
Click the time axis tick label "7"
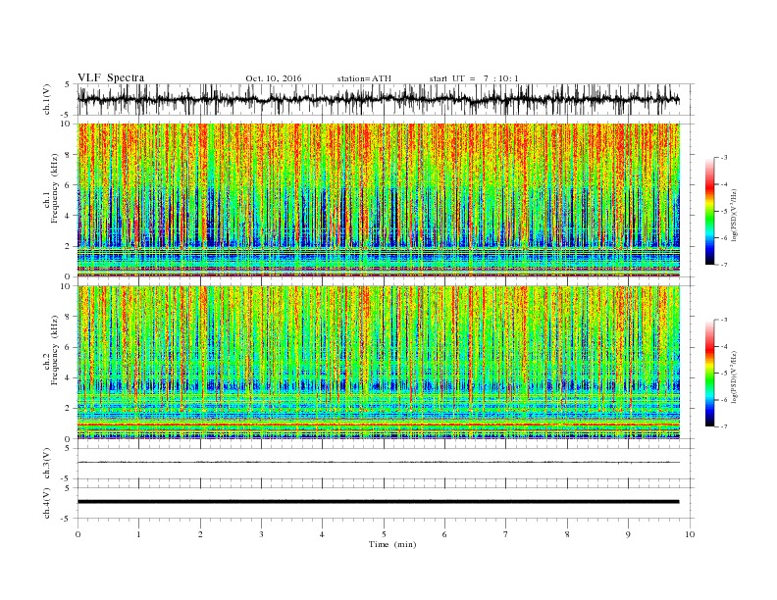click(506, 534)
